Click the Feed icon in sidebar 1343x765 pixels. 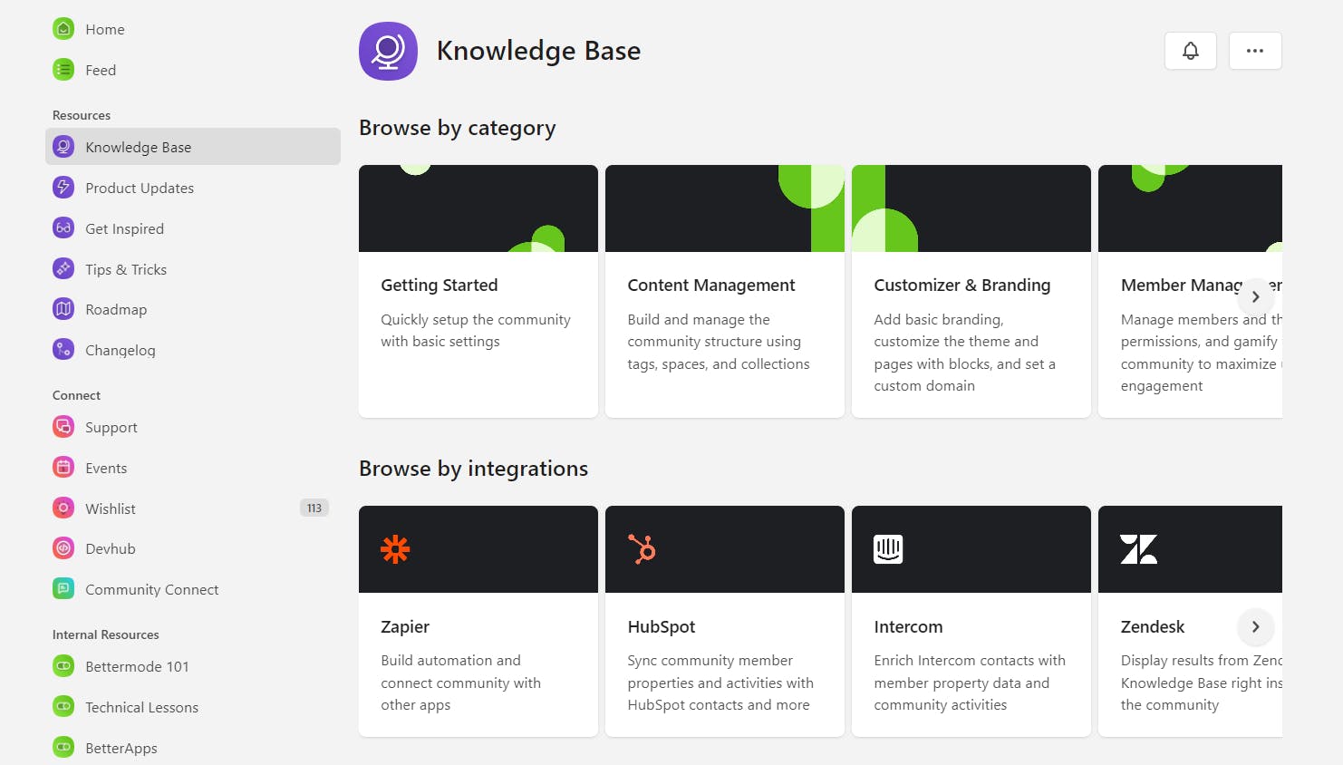[63, 70]
